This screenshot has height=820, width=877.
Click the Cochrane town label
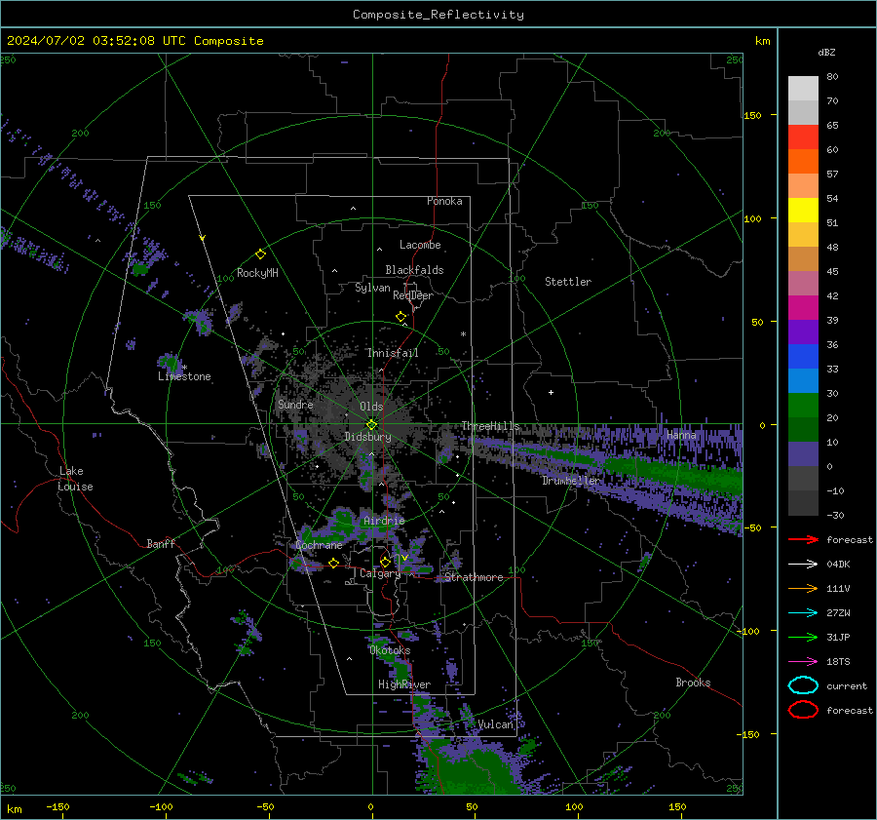point(319,545)
